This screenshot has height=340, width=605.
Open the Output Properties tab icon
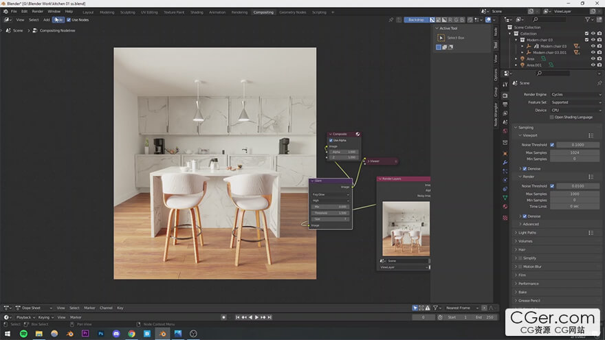505,104
